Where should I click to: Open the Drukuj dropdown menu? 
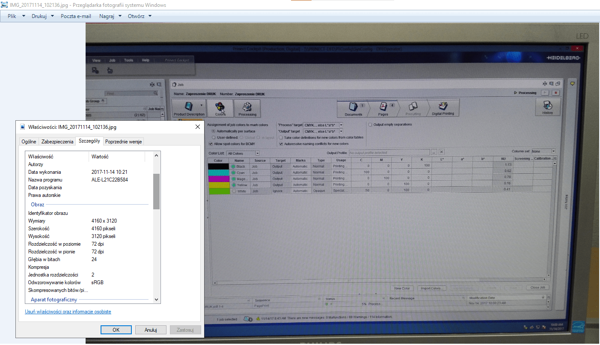click(43, 16)
